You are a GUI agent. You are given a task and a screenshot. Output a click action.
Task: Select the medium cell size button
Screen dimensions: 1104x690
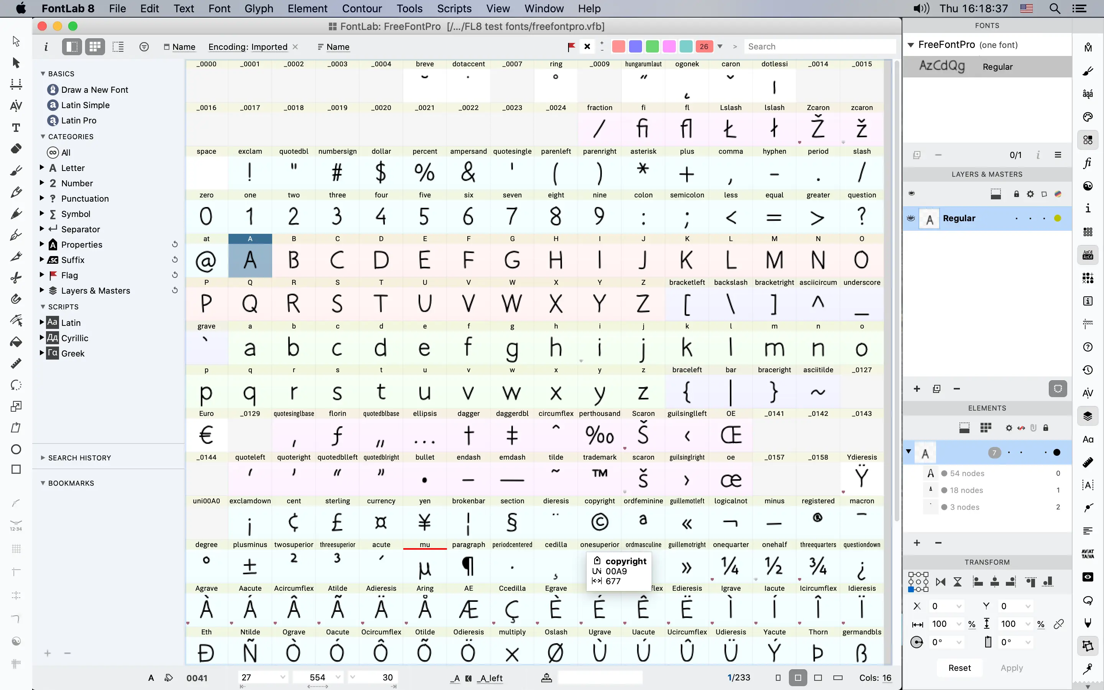(798, 678)
